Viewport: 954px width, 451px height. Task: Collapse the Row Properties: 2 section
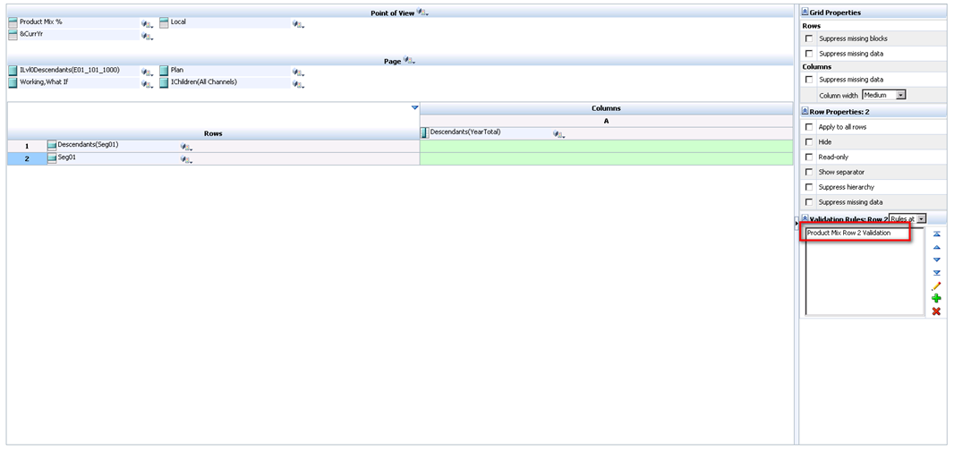(805, 112)
